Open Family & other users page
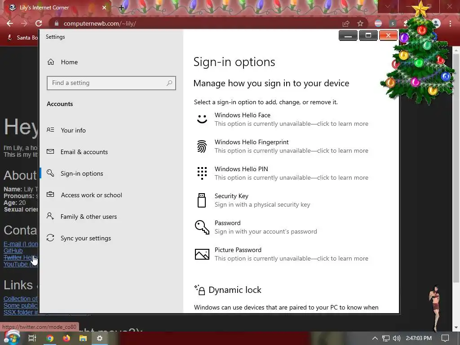 click(x=88, y=217)
